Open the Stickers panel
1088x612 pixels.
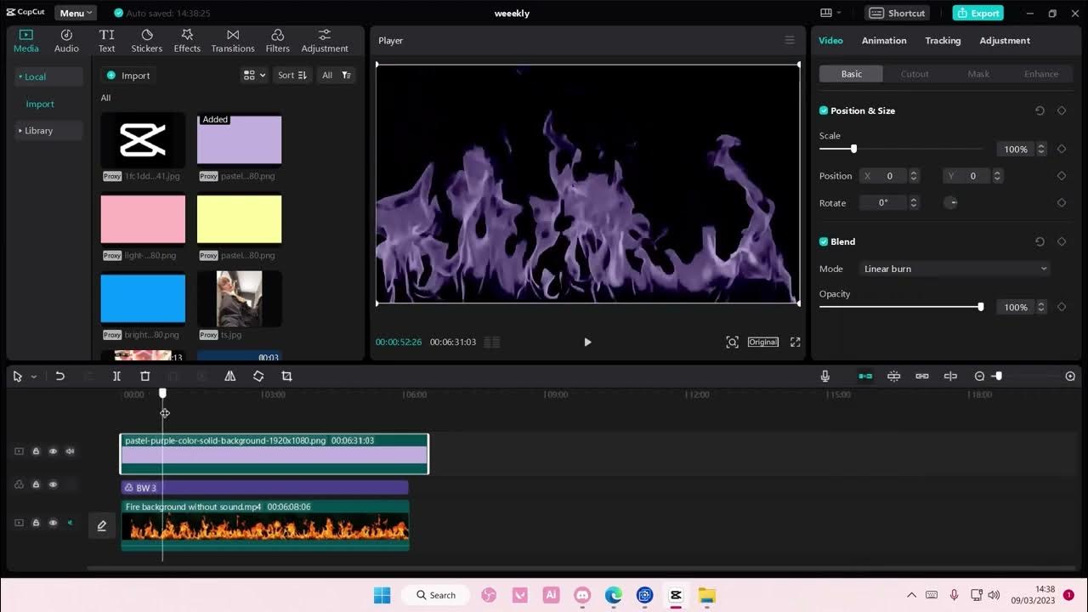point(146,40)
